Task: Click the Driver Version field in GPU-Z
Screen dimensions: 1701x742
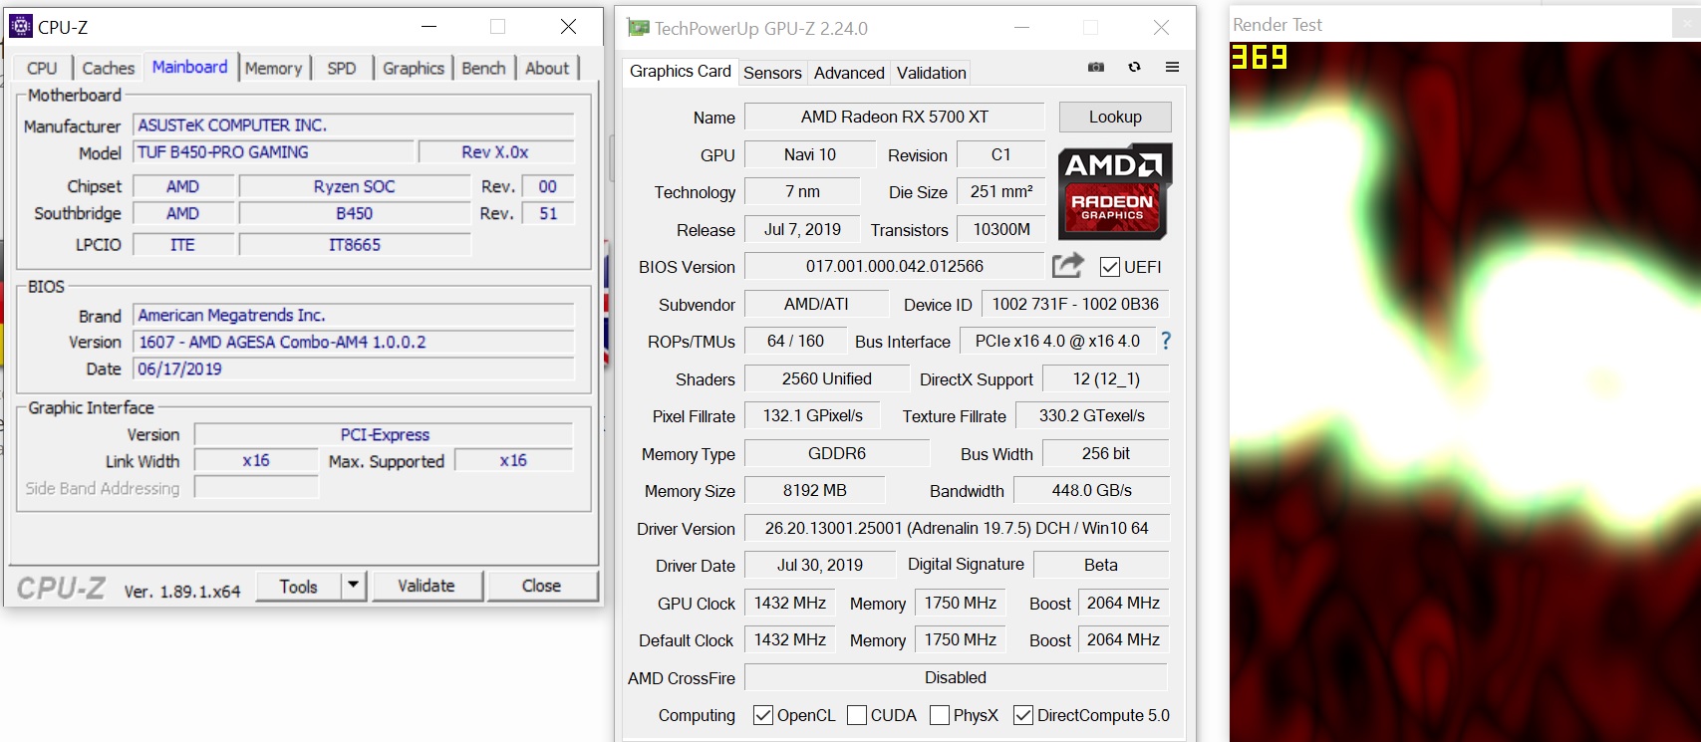Action: [x=957, y=528]
